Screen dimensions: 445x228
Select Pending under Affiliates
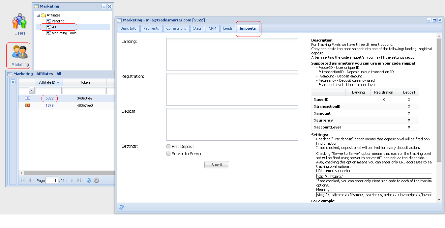coord(58,21)
